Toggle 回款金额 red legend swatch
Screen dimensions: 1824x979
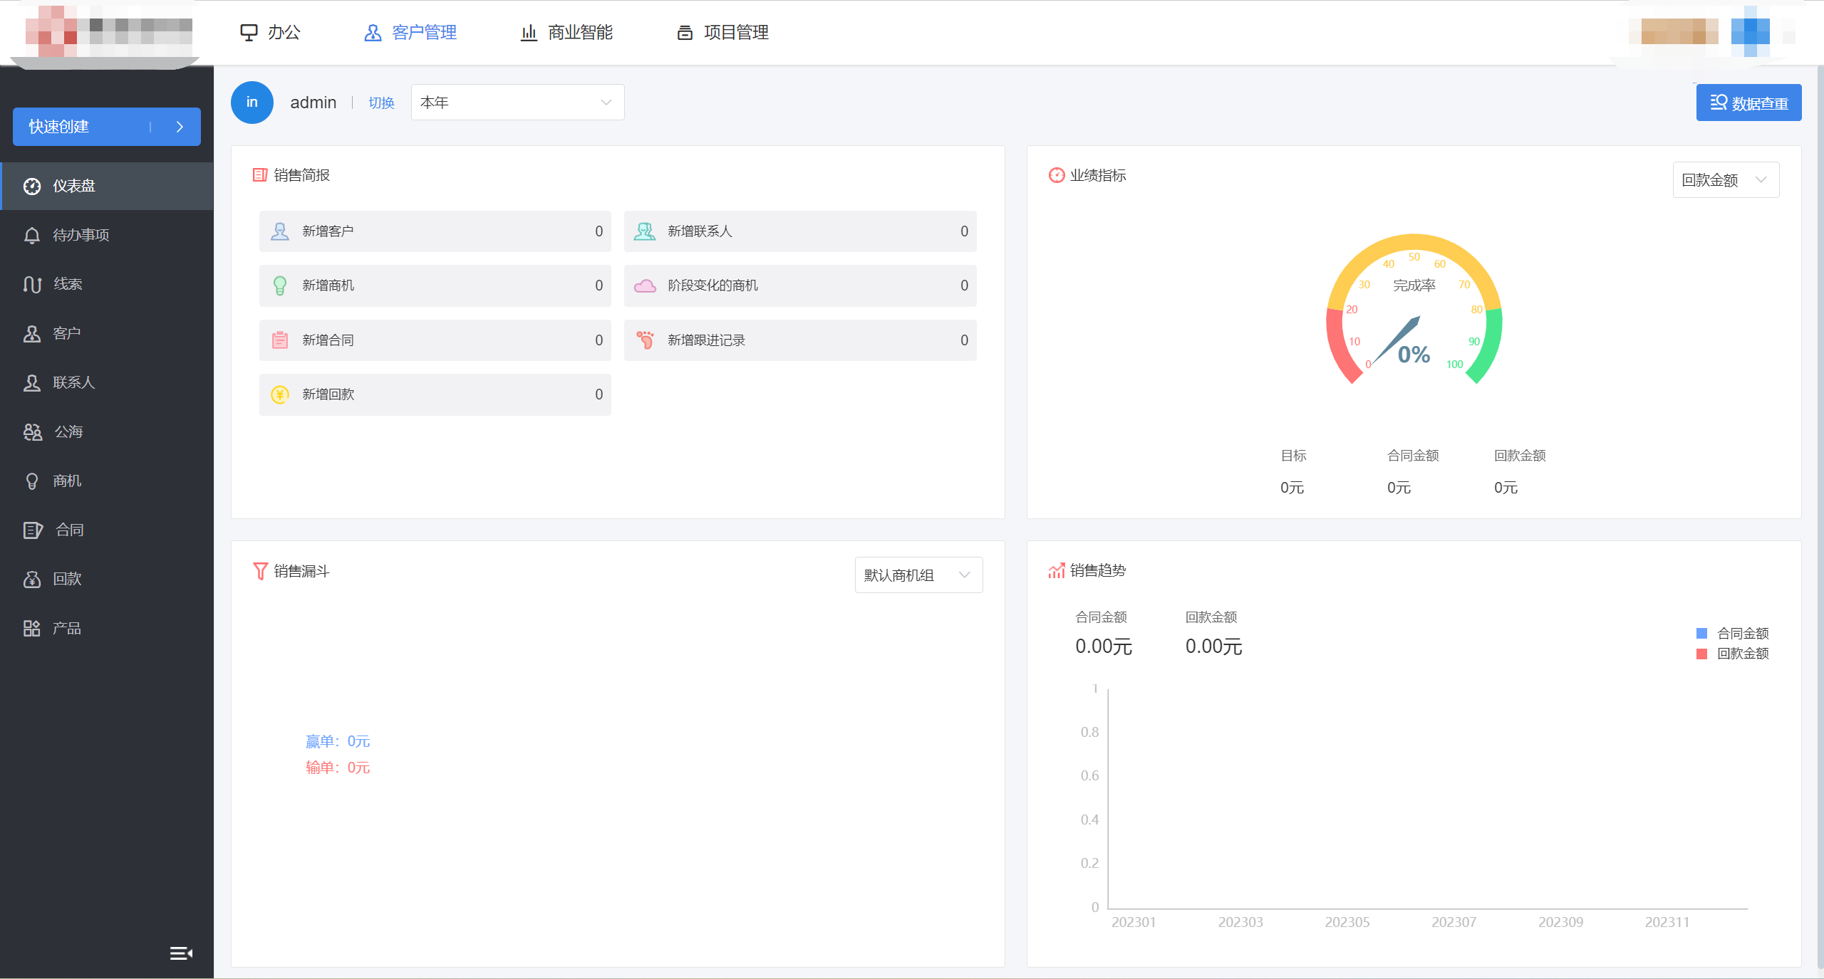(1702, 654)
